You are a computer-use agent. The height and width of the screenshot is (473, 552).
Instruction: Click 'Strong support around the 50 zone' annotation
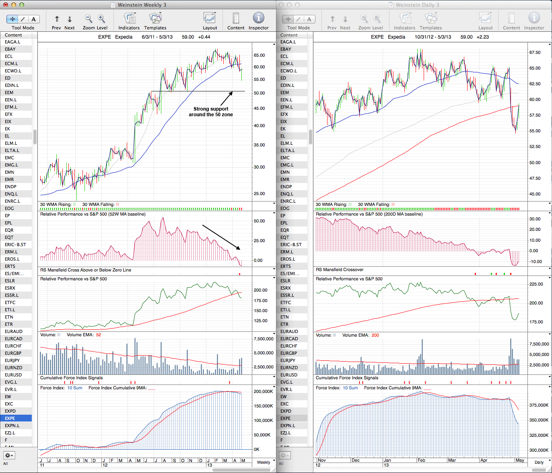[211, 112]
